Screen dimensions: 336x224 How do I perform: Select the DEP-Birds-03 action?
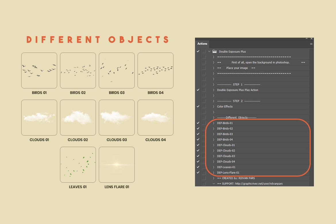pyautogui.click(x=225, y=134)
